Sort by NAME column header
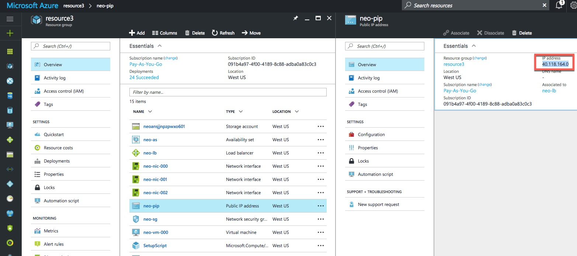Screen dimensions: 577x256 click(x=143, y=111)
